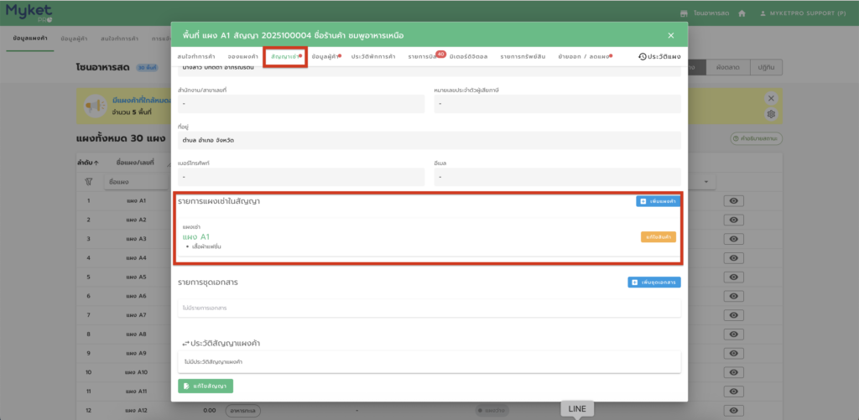Close the แผง A1 contract dialog
This screenshot has height=420, width=859.
pyautogui.click(x=670, y=35)
